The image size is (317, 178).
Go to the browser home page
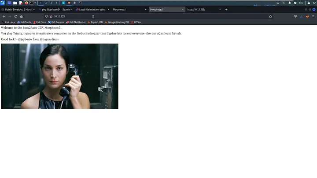point(22,16)
